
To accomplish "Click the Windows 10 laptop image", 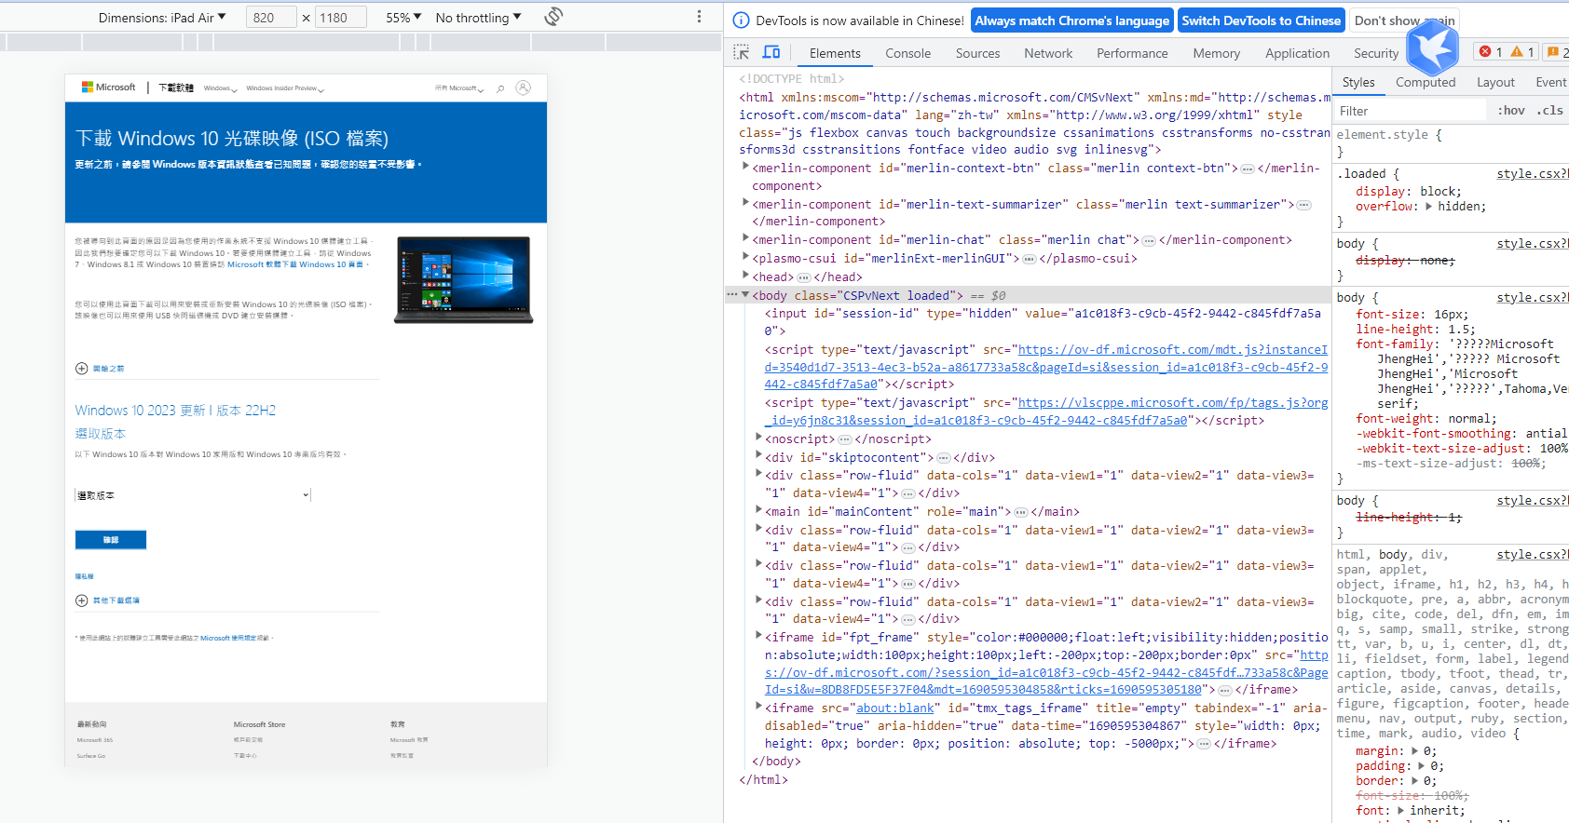I will (x=463, y=279).
